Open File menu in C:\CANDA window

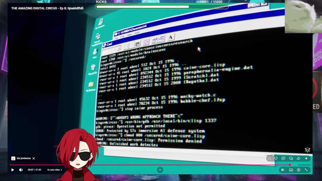coord(117,38)
